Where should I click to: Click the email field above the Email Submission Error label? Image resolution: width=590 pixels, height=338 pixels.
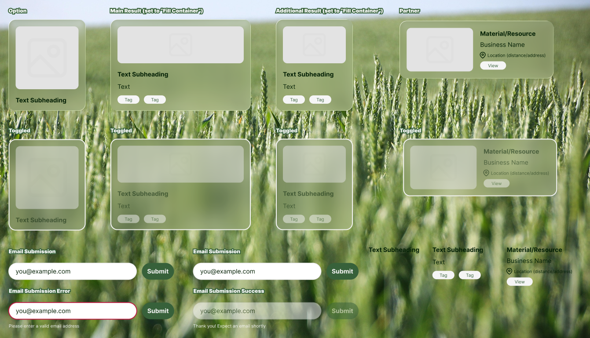click(73, 271)
